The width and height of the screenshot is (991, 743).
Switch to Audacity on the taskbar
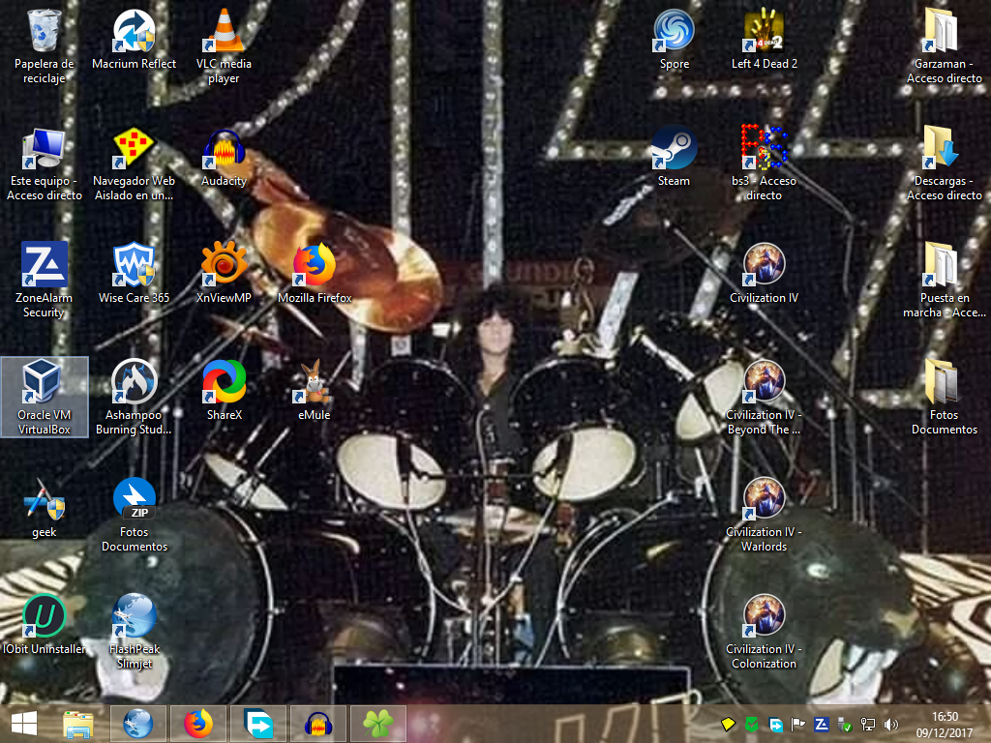(318, 724)
